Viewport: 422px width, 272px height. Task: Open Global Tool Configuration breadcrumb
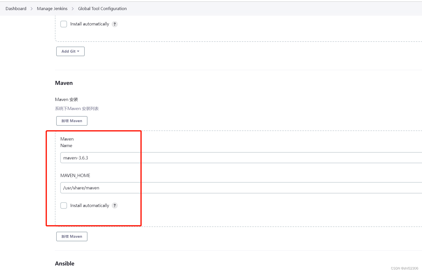click(102, 9)
